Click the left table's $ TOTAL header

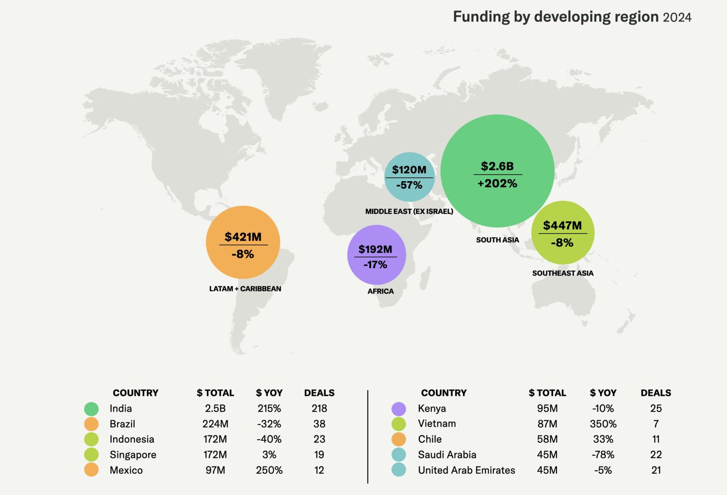click(x=215, y=393)
